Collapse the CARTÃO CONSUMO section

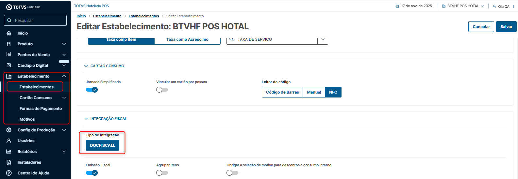[x=86, y=66]
